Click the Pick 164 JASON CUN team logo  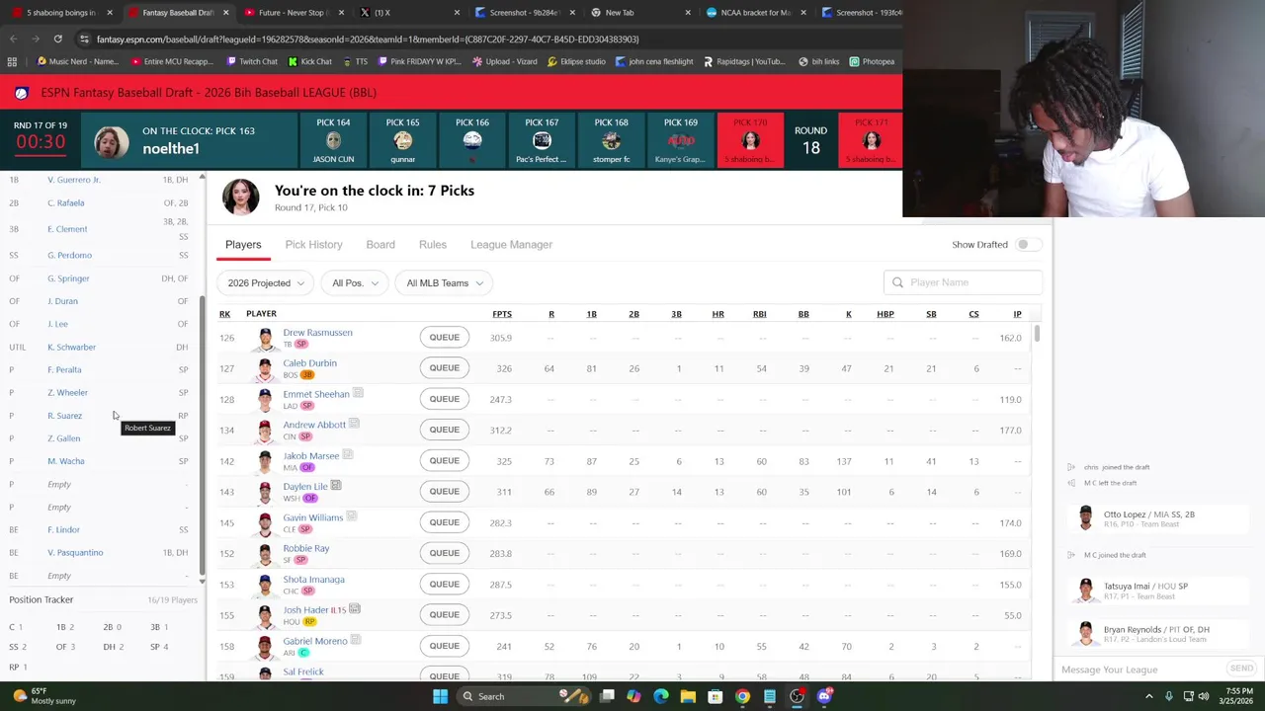(333, 141)
